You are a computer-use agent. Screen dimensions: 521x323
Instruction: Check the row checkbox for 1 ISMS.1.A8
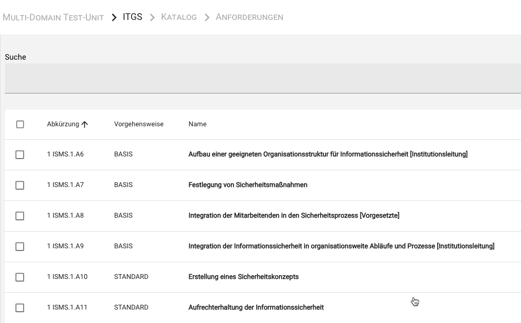[19, 216]
